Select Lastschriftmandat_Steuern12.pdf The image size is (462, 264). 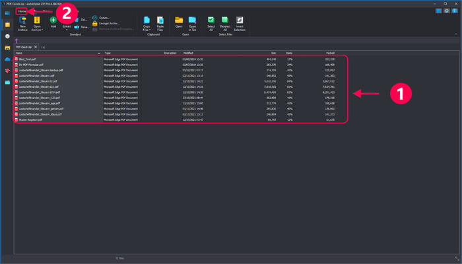pyautogui.click(x=38, y=81)
